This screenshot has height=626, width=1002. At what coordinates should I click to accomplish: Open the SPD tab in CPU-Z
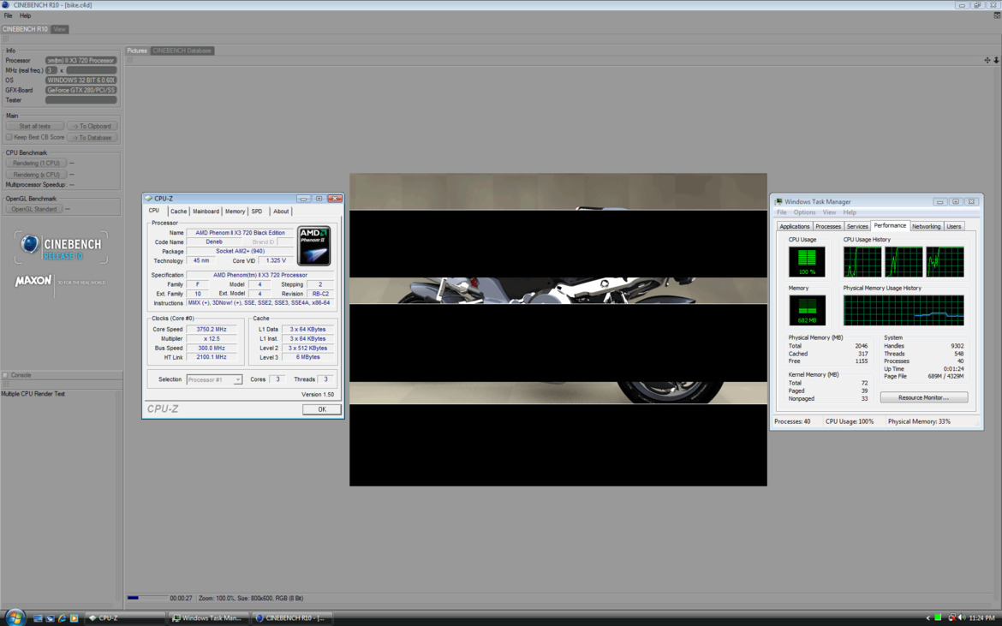pos(257,212)
